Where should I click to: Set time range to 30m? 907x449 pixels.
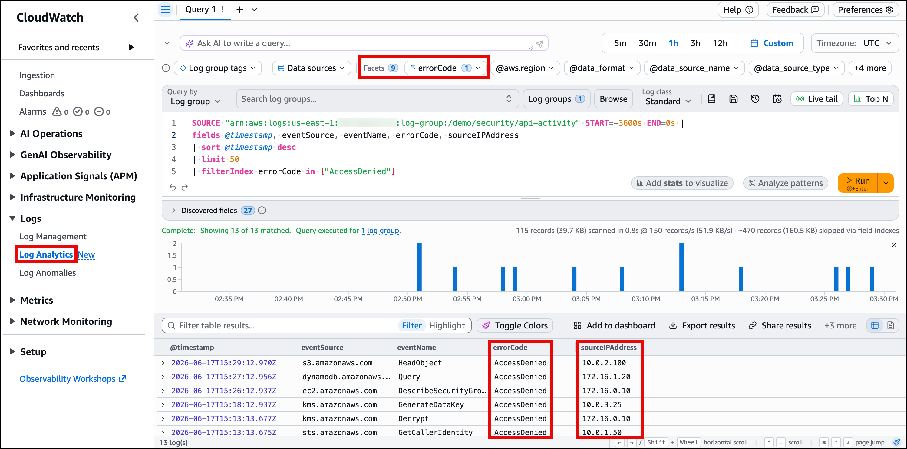click(647, 43)
